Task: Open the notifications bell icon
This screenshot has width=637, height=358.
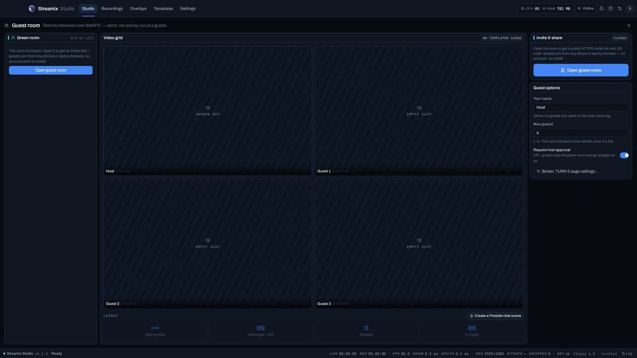Action: click(601, 9)
